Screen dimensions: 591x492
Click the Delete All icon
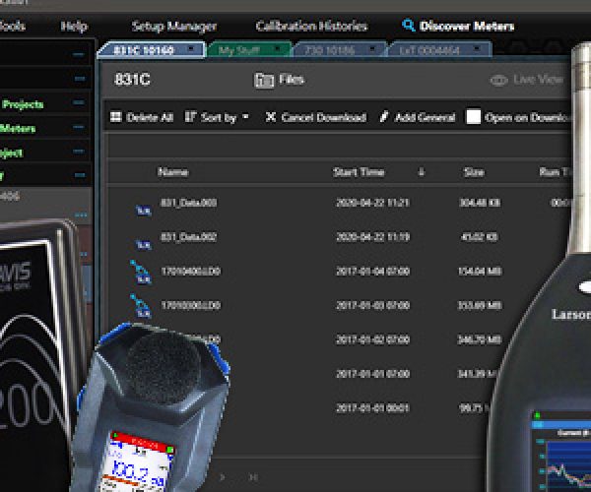pyautogui.click(x=116, y=117)
